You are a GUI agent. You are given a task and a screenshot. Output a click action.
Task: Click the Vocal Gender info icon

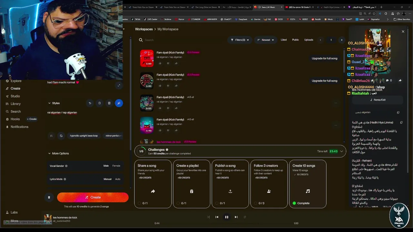click(66, 166)
